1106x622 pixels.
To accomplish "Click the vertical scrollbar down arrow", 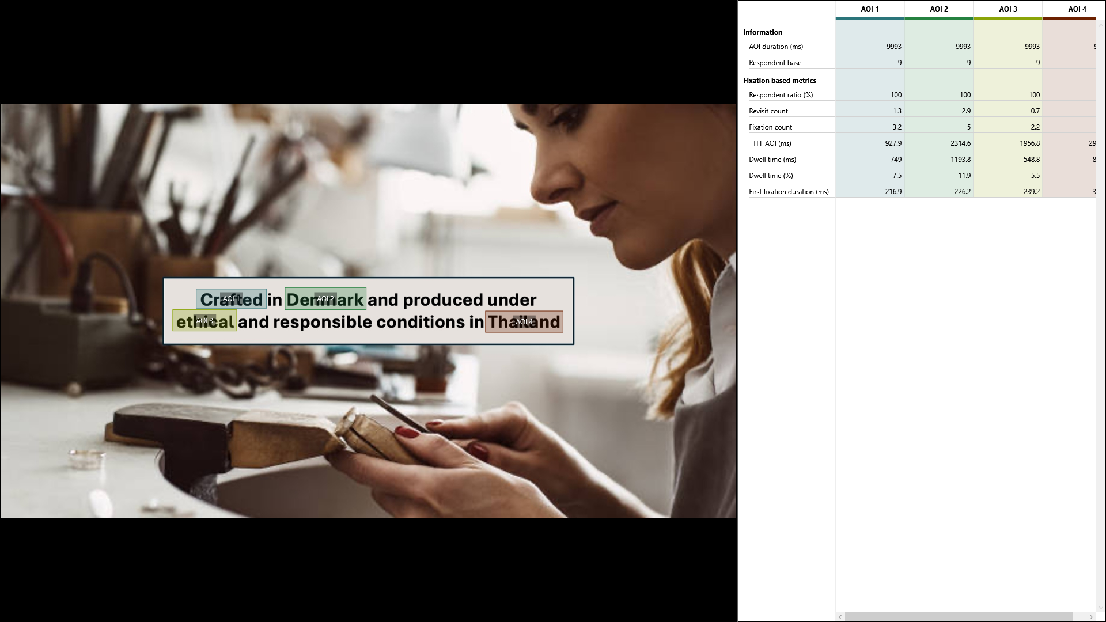I will tap(1101, 608).
